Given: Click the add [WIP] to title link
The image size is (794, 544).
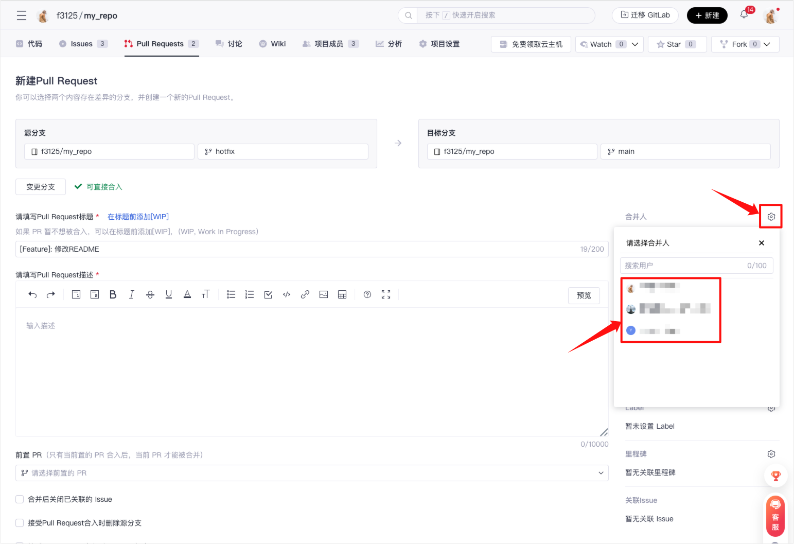Looking at the screenshot, I should point(138,217).
